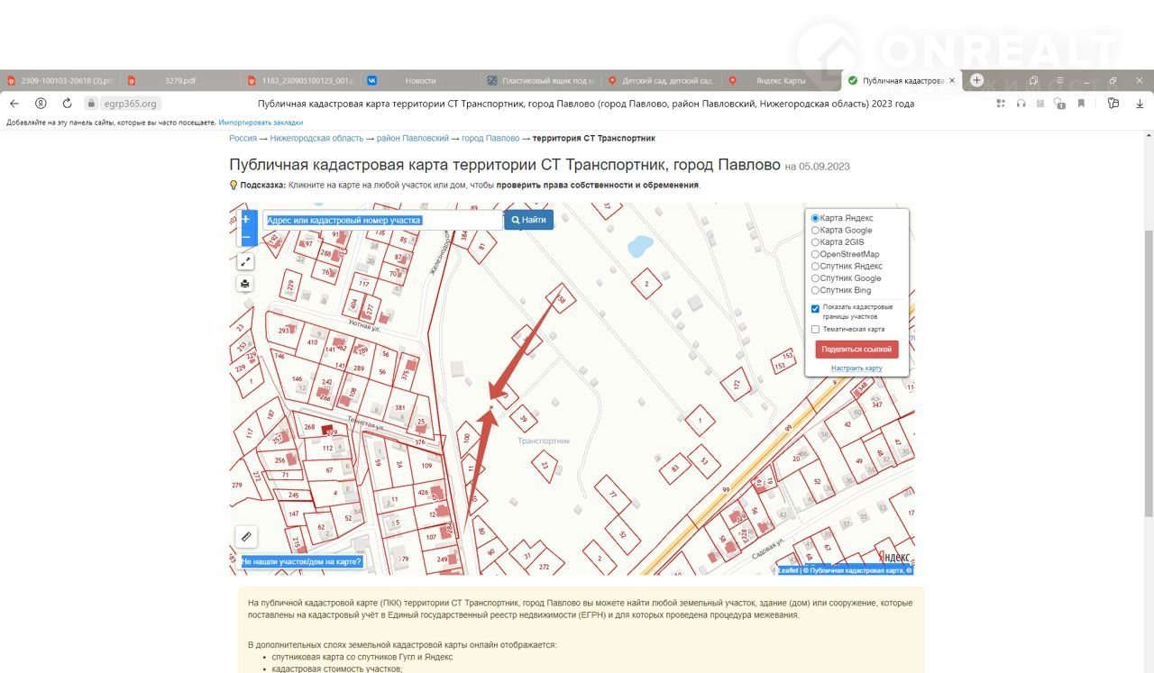Open the 3279.pdf browser tab
The image size is (1154, 673).
(180, 81)
